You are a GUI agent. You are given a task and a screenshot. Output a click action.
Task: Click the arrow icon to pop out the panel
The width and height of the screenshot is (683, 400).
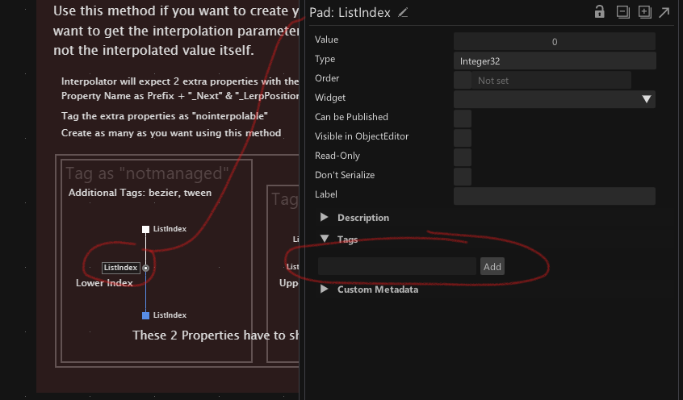pyautogui.click(x=664, y=12)
